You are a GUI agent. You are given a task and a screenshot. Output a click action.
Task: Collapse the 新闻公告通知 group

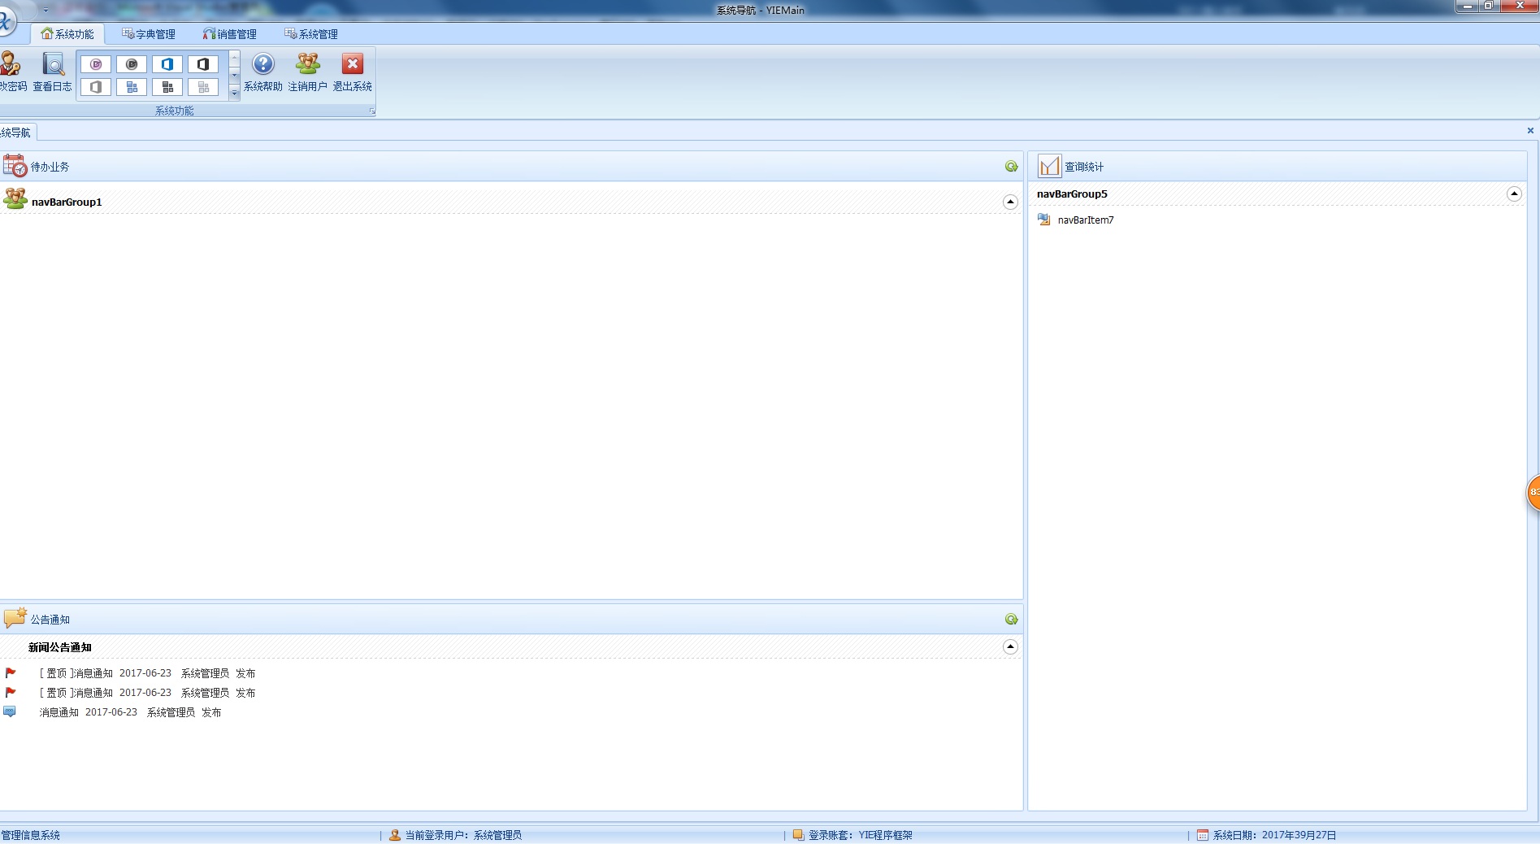coord(1010,647)
